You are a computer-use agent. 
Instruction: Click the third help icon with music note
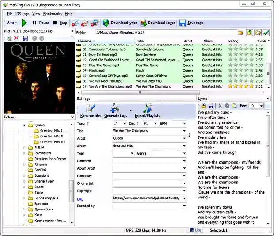point(95,23)
